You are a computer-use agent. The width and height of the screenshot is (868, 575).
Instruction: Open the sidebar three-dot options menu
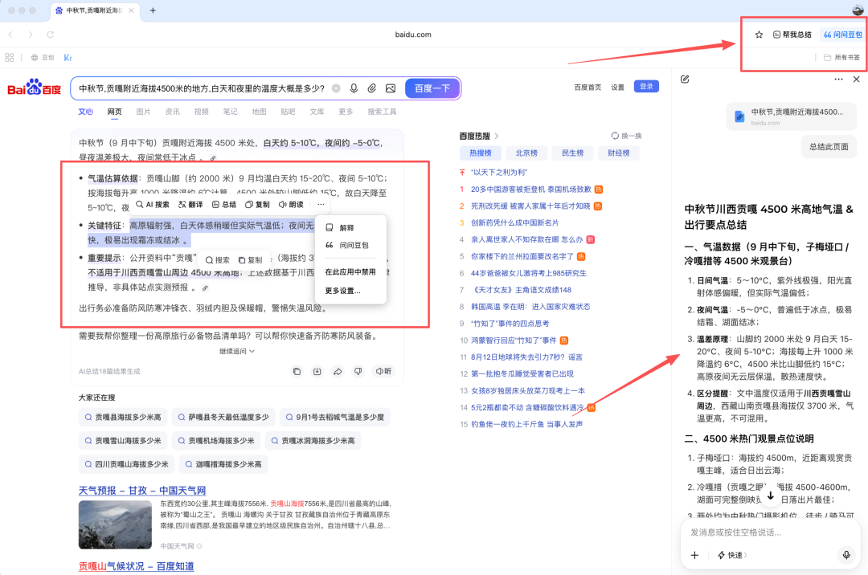click(x=838, y=79)
